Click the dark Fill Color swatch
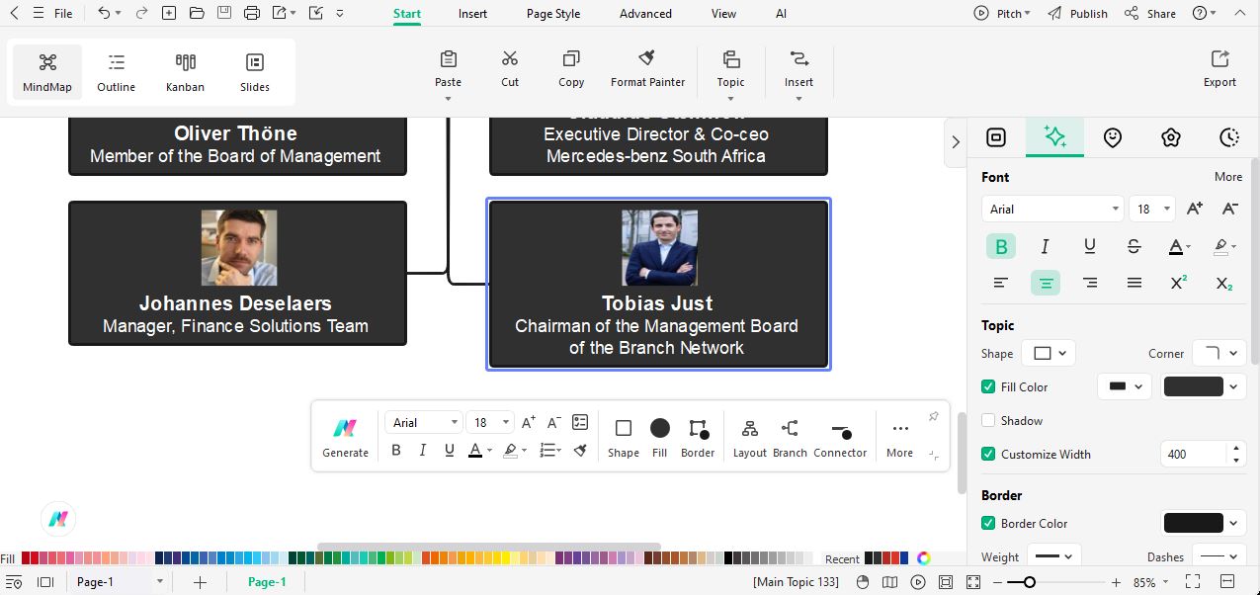1260x595 pixels. pos(1194,386)
